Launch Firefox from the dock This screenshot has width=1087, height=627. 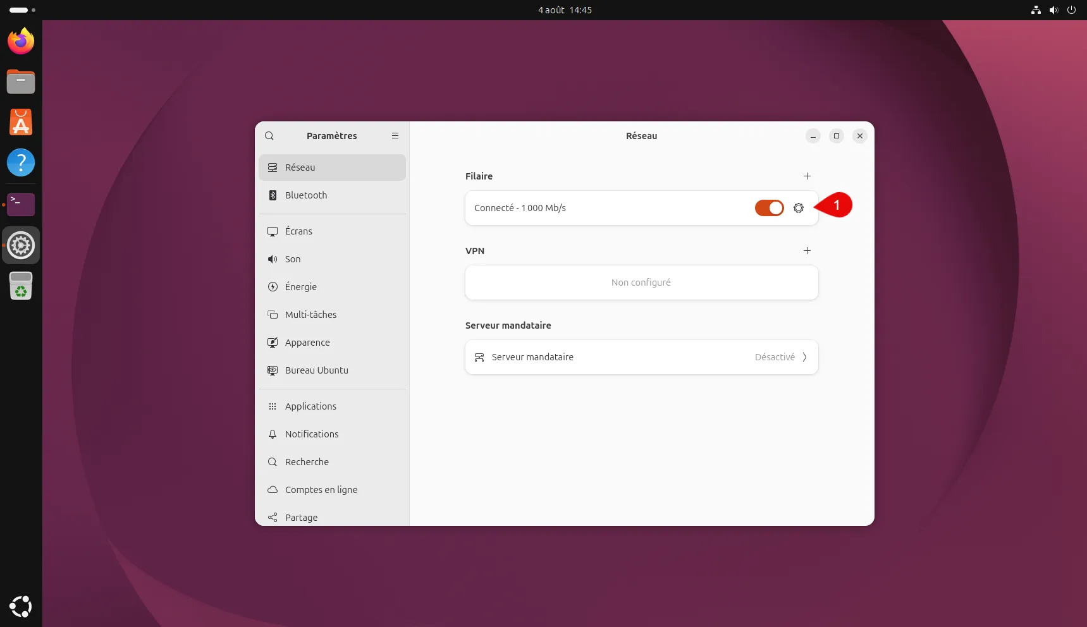21,42
